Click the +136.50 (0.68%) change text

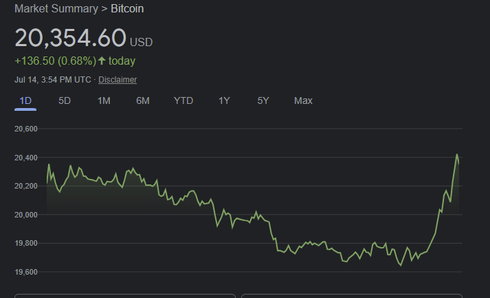point(56,61)
